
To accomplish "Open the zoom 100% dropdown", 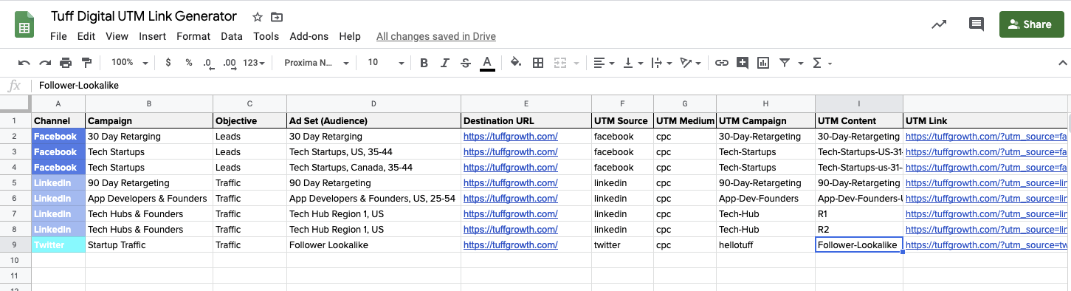I will pos(129,63).
